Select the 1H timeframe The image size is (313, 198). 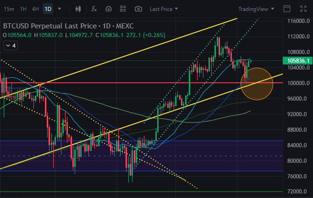point(23,9)
